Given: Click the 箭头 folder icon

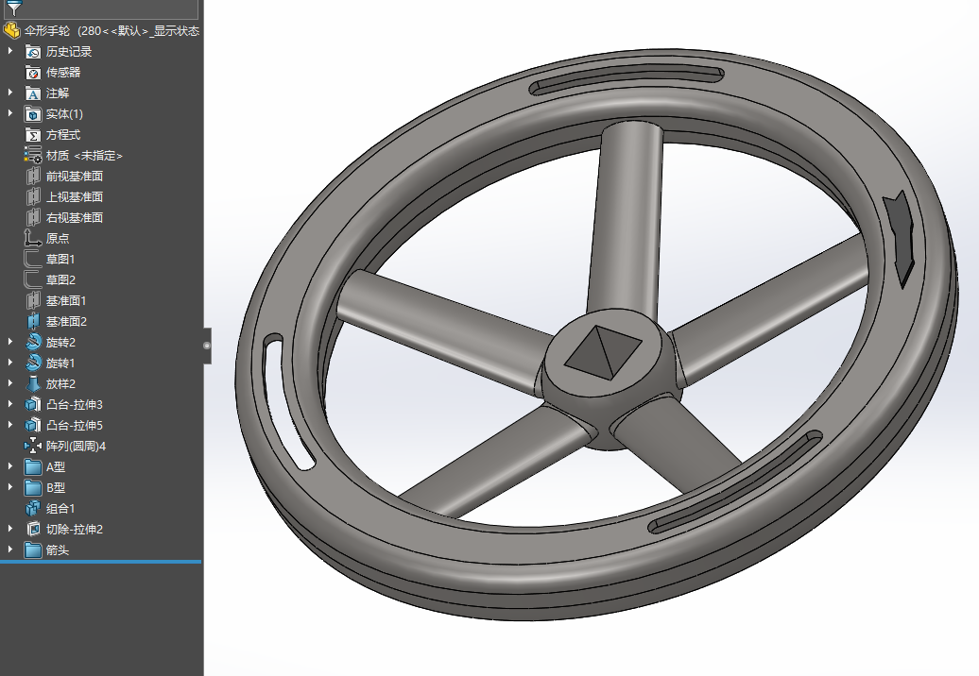Looking at the screenshot, I should (x=32, y=550).
